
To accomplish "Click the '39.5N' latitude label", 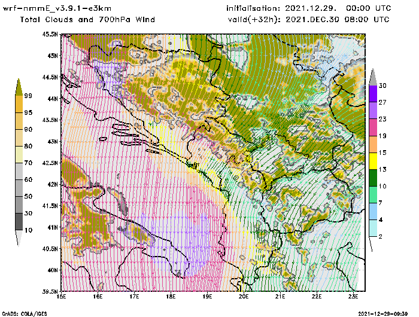I will point(50,291).
